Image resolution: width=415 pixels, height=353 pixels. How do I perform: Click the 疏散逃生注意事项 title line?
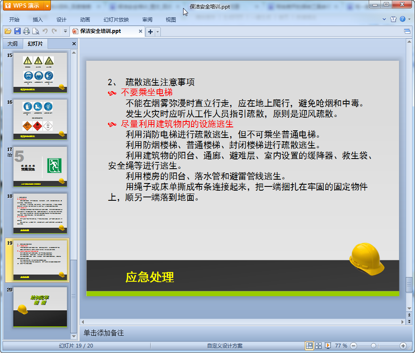tap(160, 82)
